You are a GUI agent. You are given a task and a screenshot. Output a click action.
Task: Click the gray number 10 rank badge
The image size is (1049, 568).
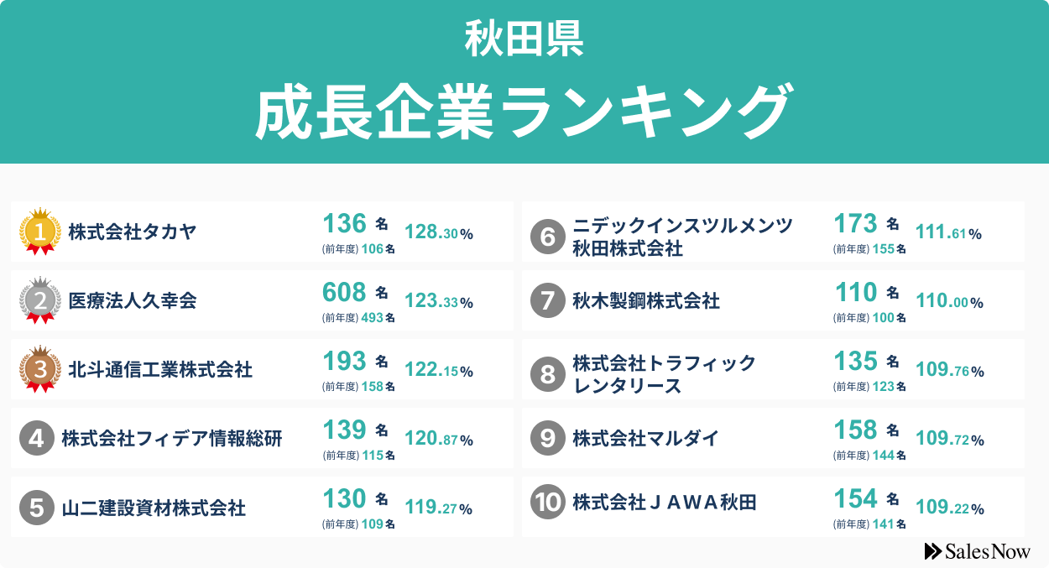point(547,502)
